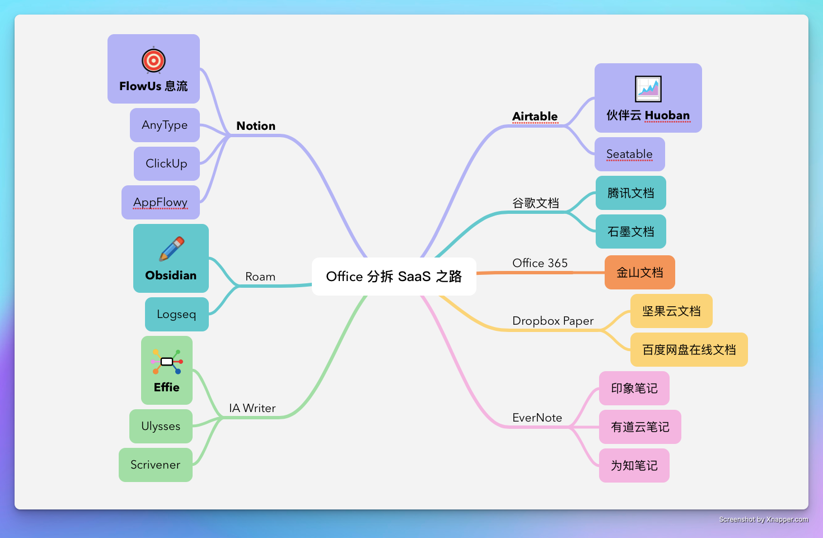The image size is (823, 538).
Task: Select the Seatable node
Action: 630,154
